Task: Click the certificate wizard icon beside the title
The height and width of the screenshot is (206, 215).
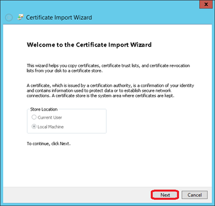Action: 20,18
